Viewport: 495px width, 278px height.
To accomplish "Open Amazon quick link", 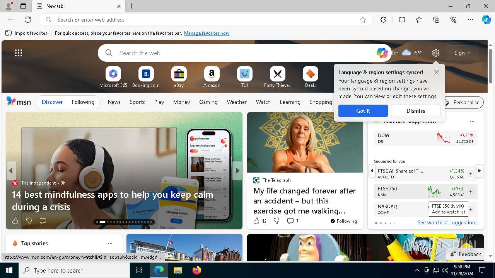I will pos(212,77).
